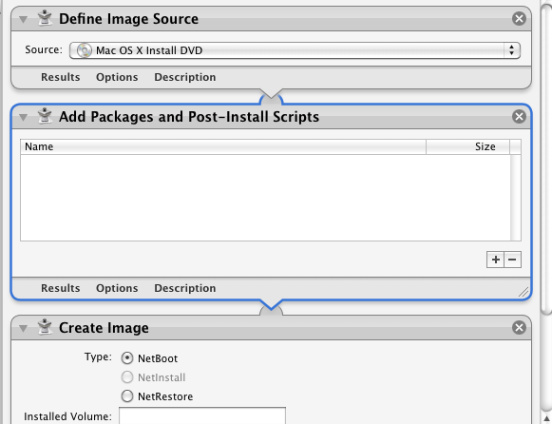Open the Source popup showing Mac OS X Install DVD

[x=295, y=50]
